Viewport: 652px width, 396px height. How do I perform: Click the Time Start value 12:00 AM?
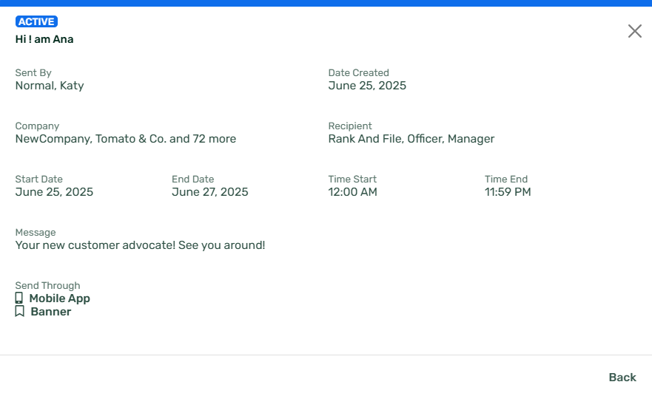(x=352, y=192)
